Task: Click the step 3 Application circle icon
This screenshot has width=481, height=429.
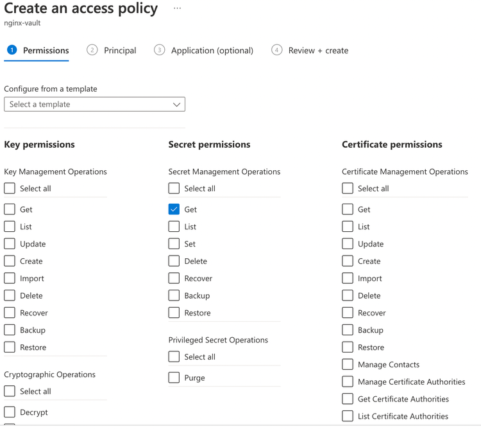Action: click(160, 50)
